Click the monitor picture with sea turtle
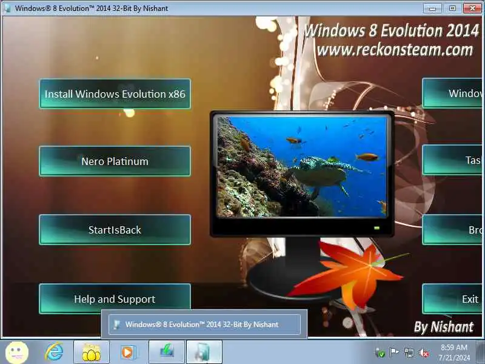 pyautogui.click(x=302, y=167)
